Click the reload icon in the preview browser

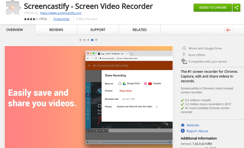click(x=96, y=58)
